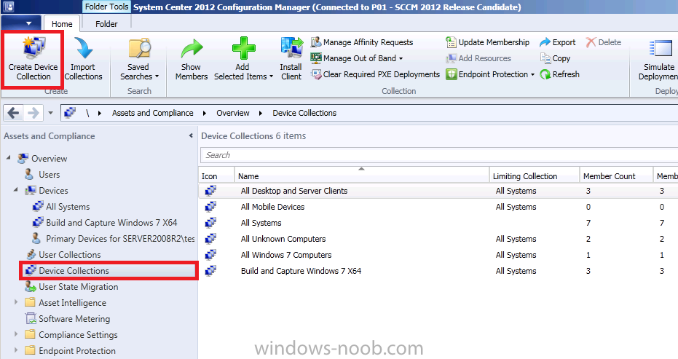Image resolution: width=678 pixels, height=359 pixels.
Task: Open the Manage Out of Band dropdown
Action: pos(401,58)
